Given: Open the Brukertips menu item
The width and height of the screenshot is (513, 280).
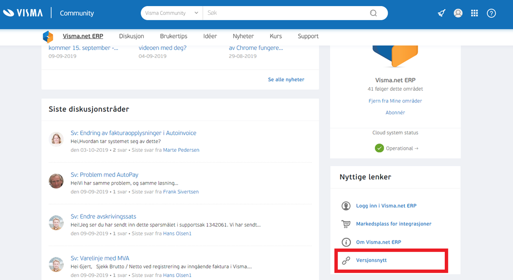Looking at the screenshot, I should click(x=174, y=36).
